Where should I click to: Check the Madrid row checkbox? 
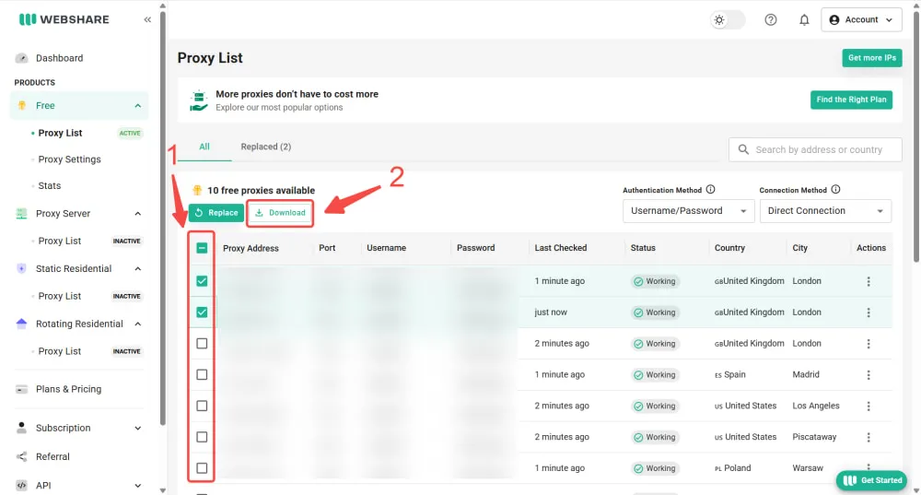[x=202, y=374]
